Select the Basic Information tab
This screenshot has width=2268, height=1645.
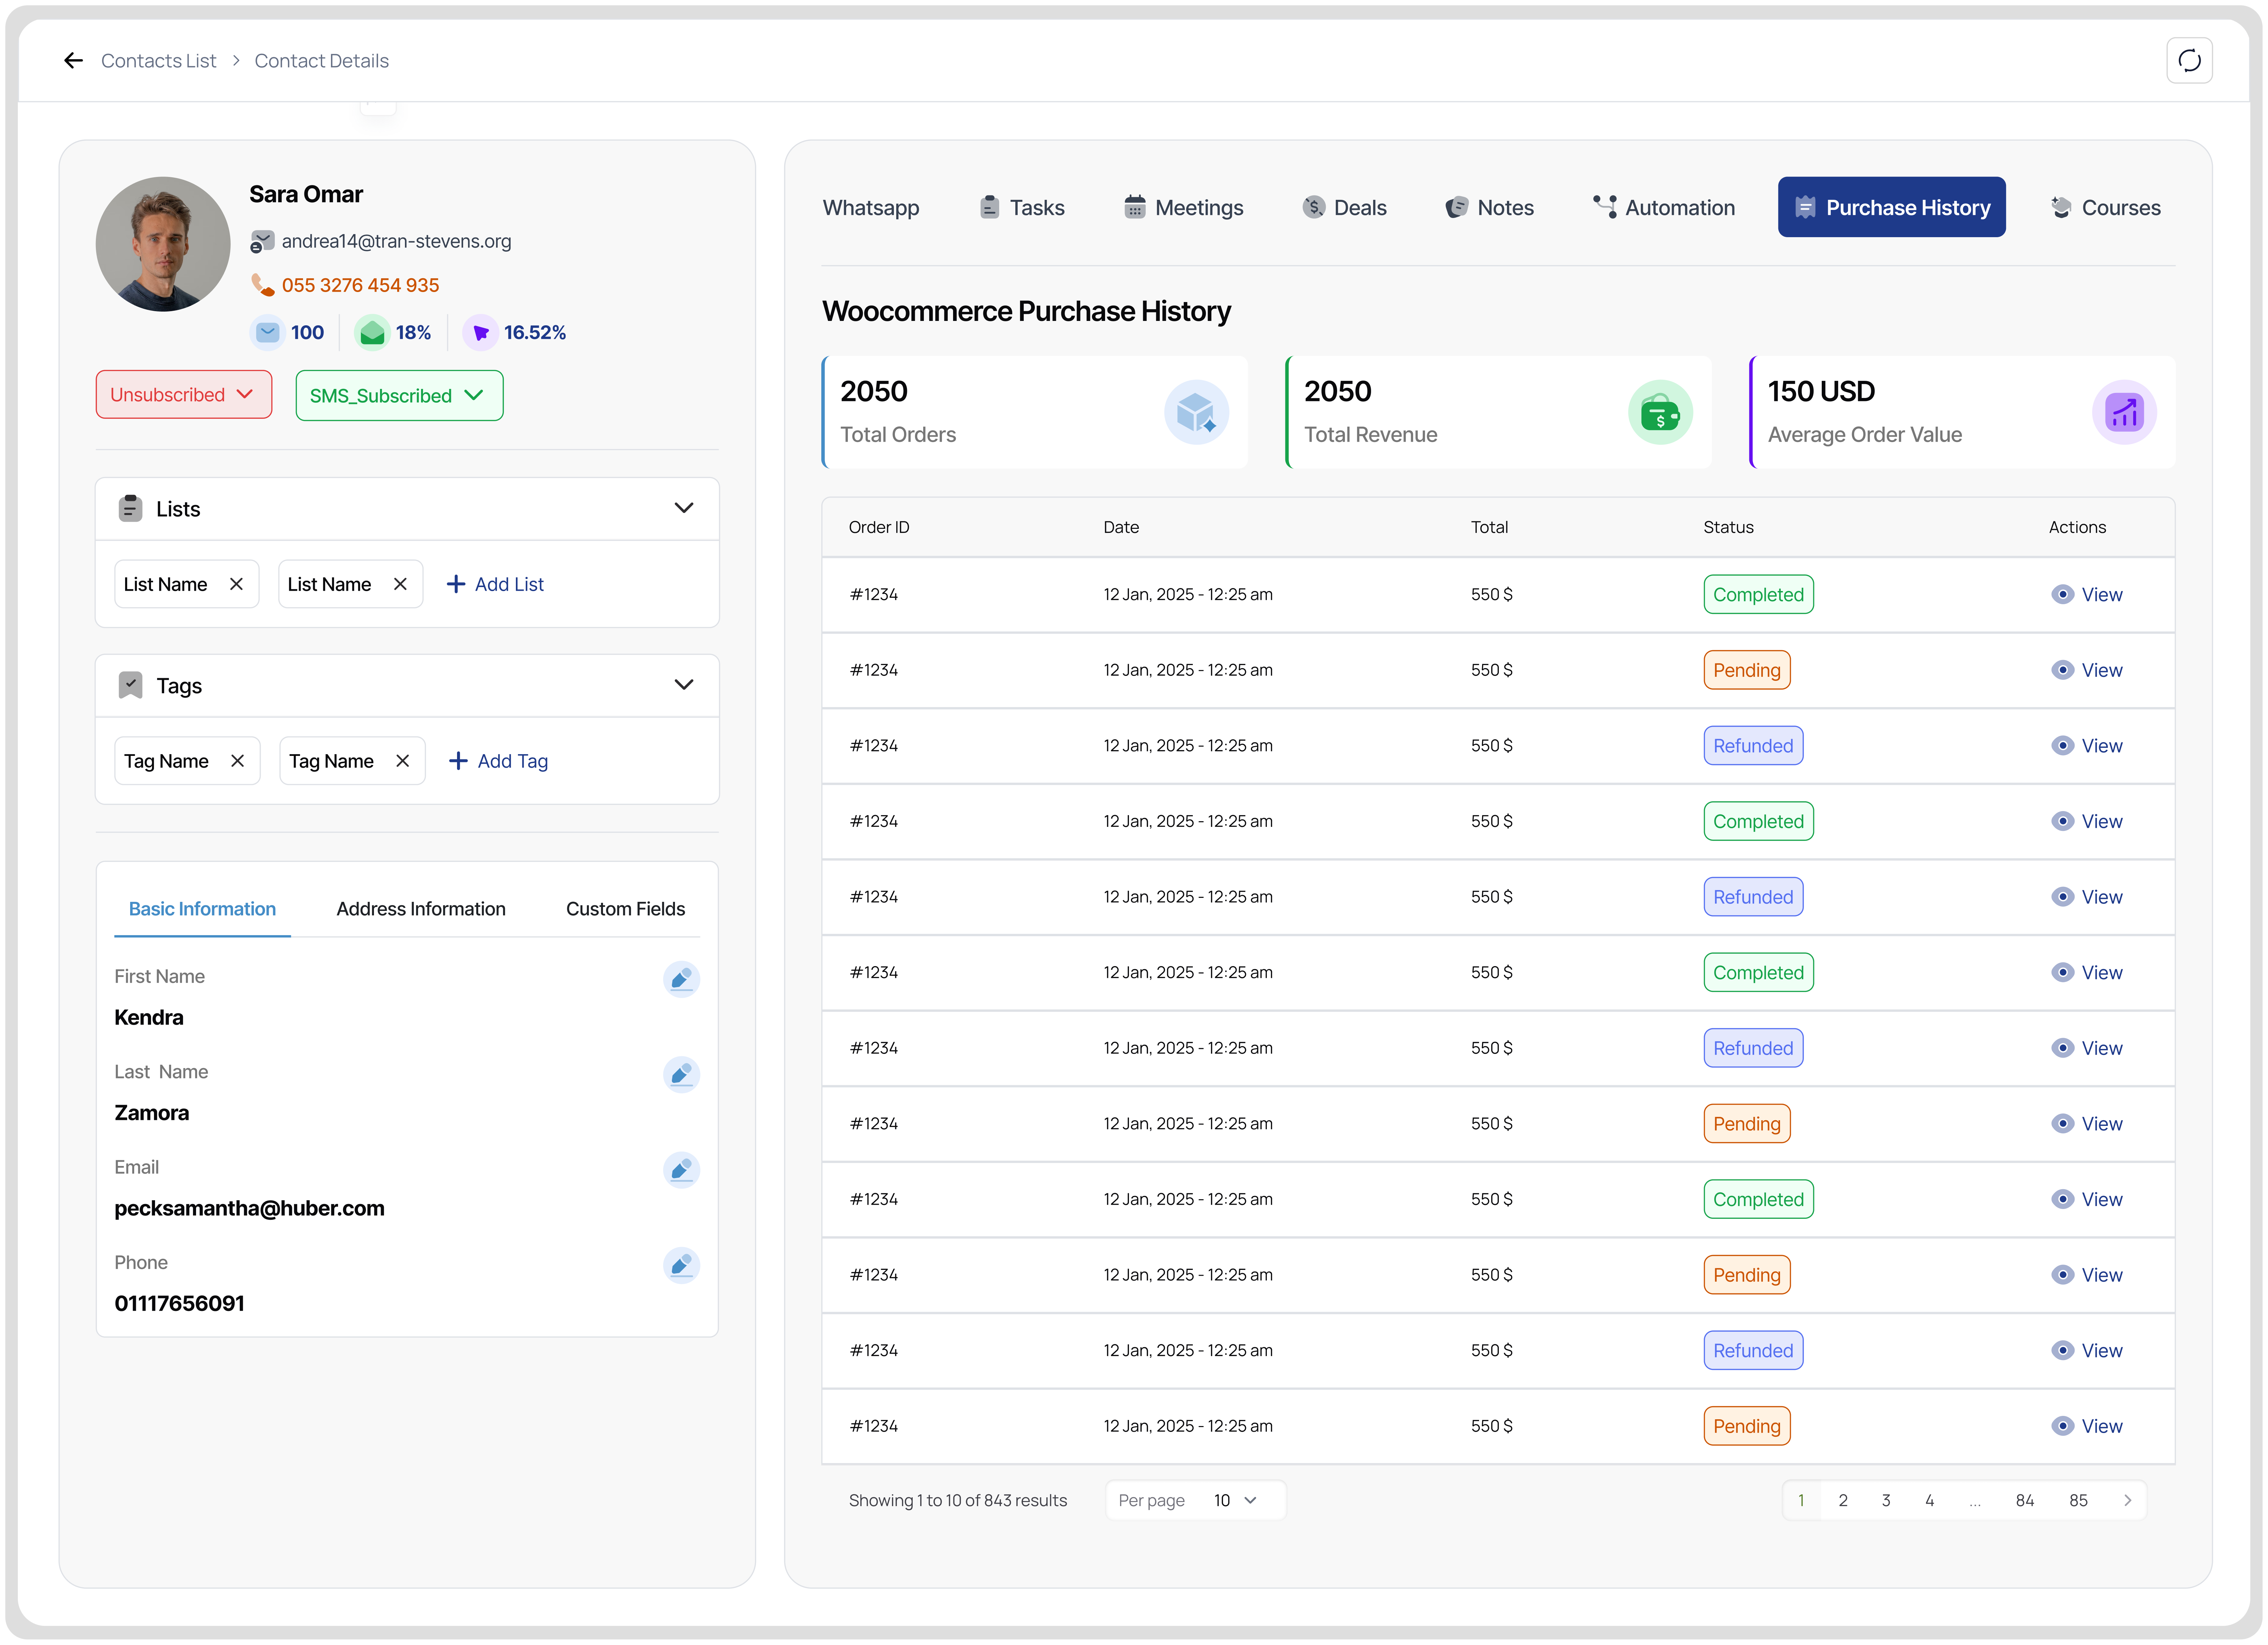[x=202, y=909]
